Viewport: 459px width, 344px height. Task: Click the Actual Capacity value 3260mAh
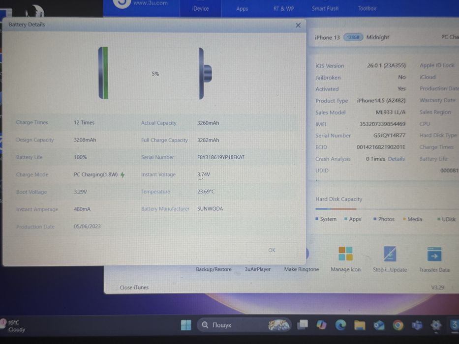[208, 123]
